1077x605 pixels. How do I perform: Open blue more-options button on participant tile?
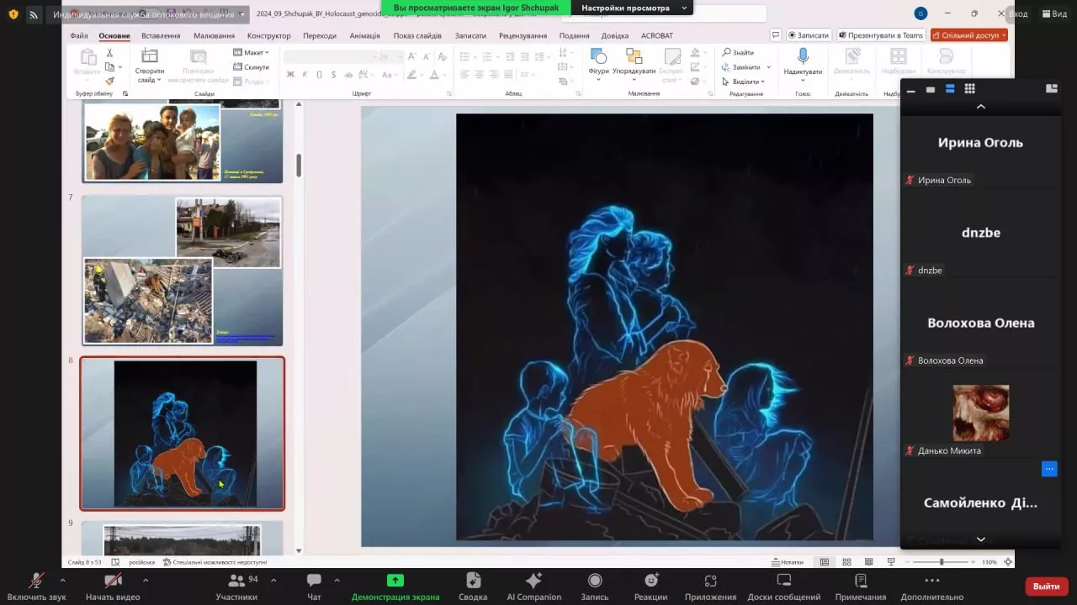[x=1048, y=469]
